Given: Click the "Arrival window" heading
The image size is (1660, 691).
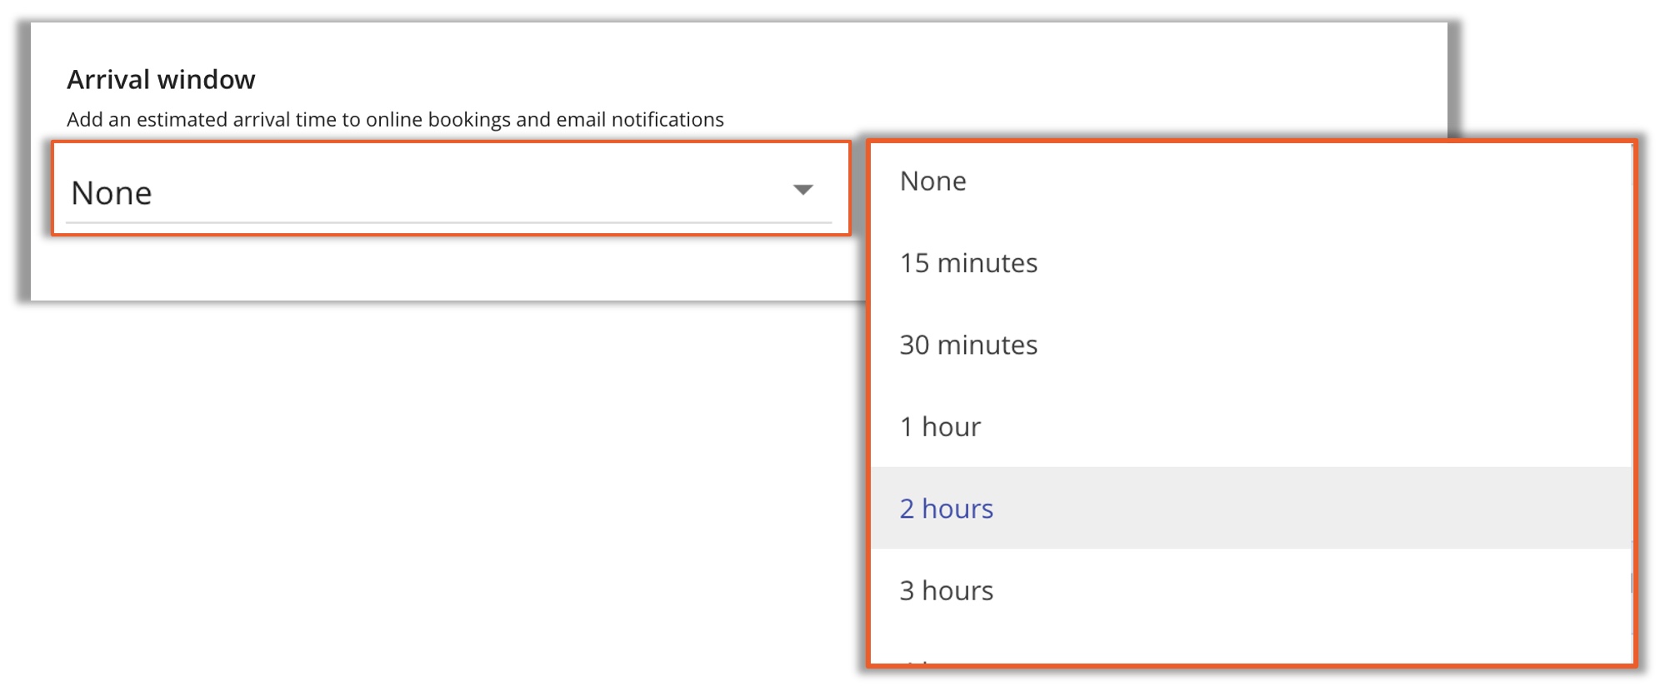Looking at the screenshot, I should click(161, 80).
